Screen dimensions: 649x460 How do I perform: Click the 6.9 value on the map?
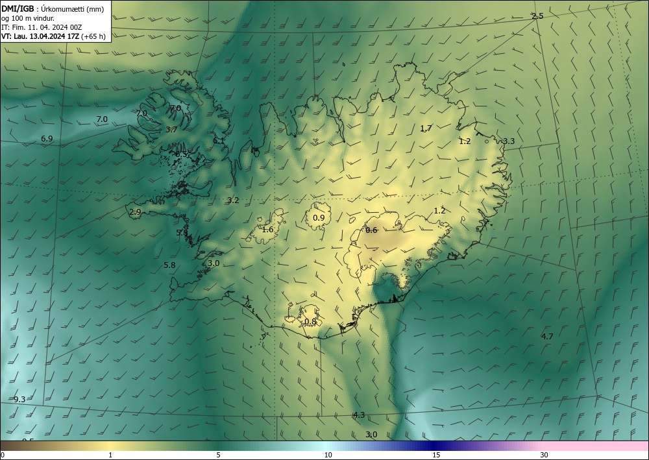47,139
